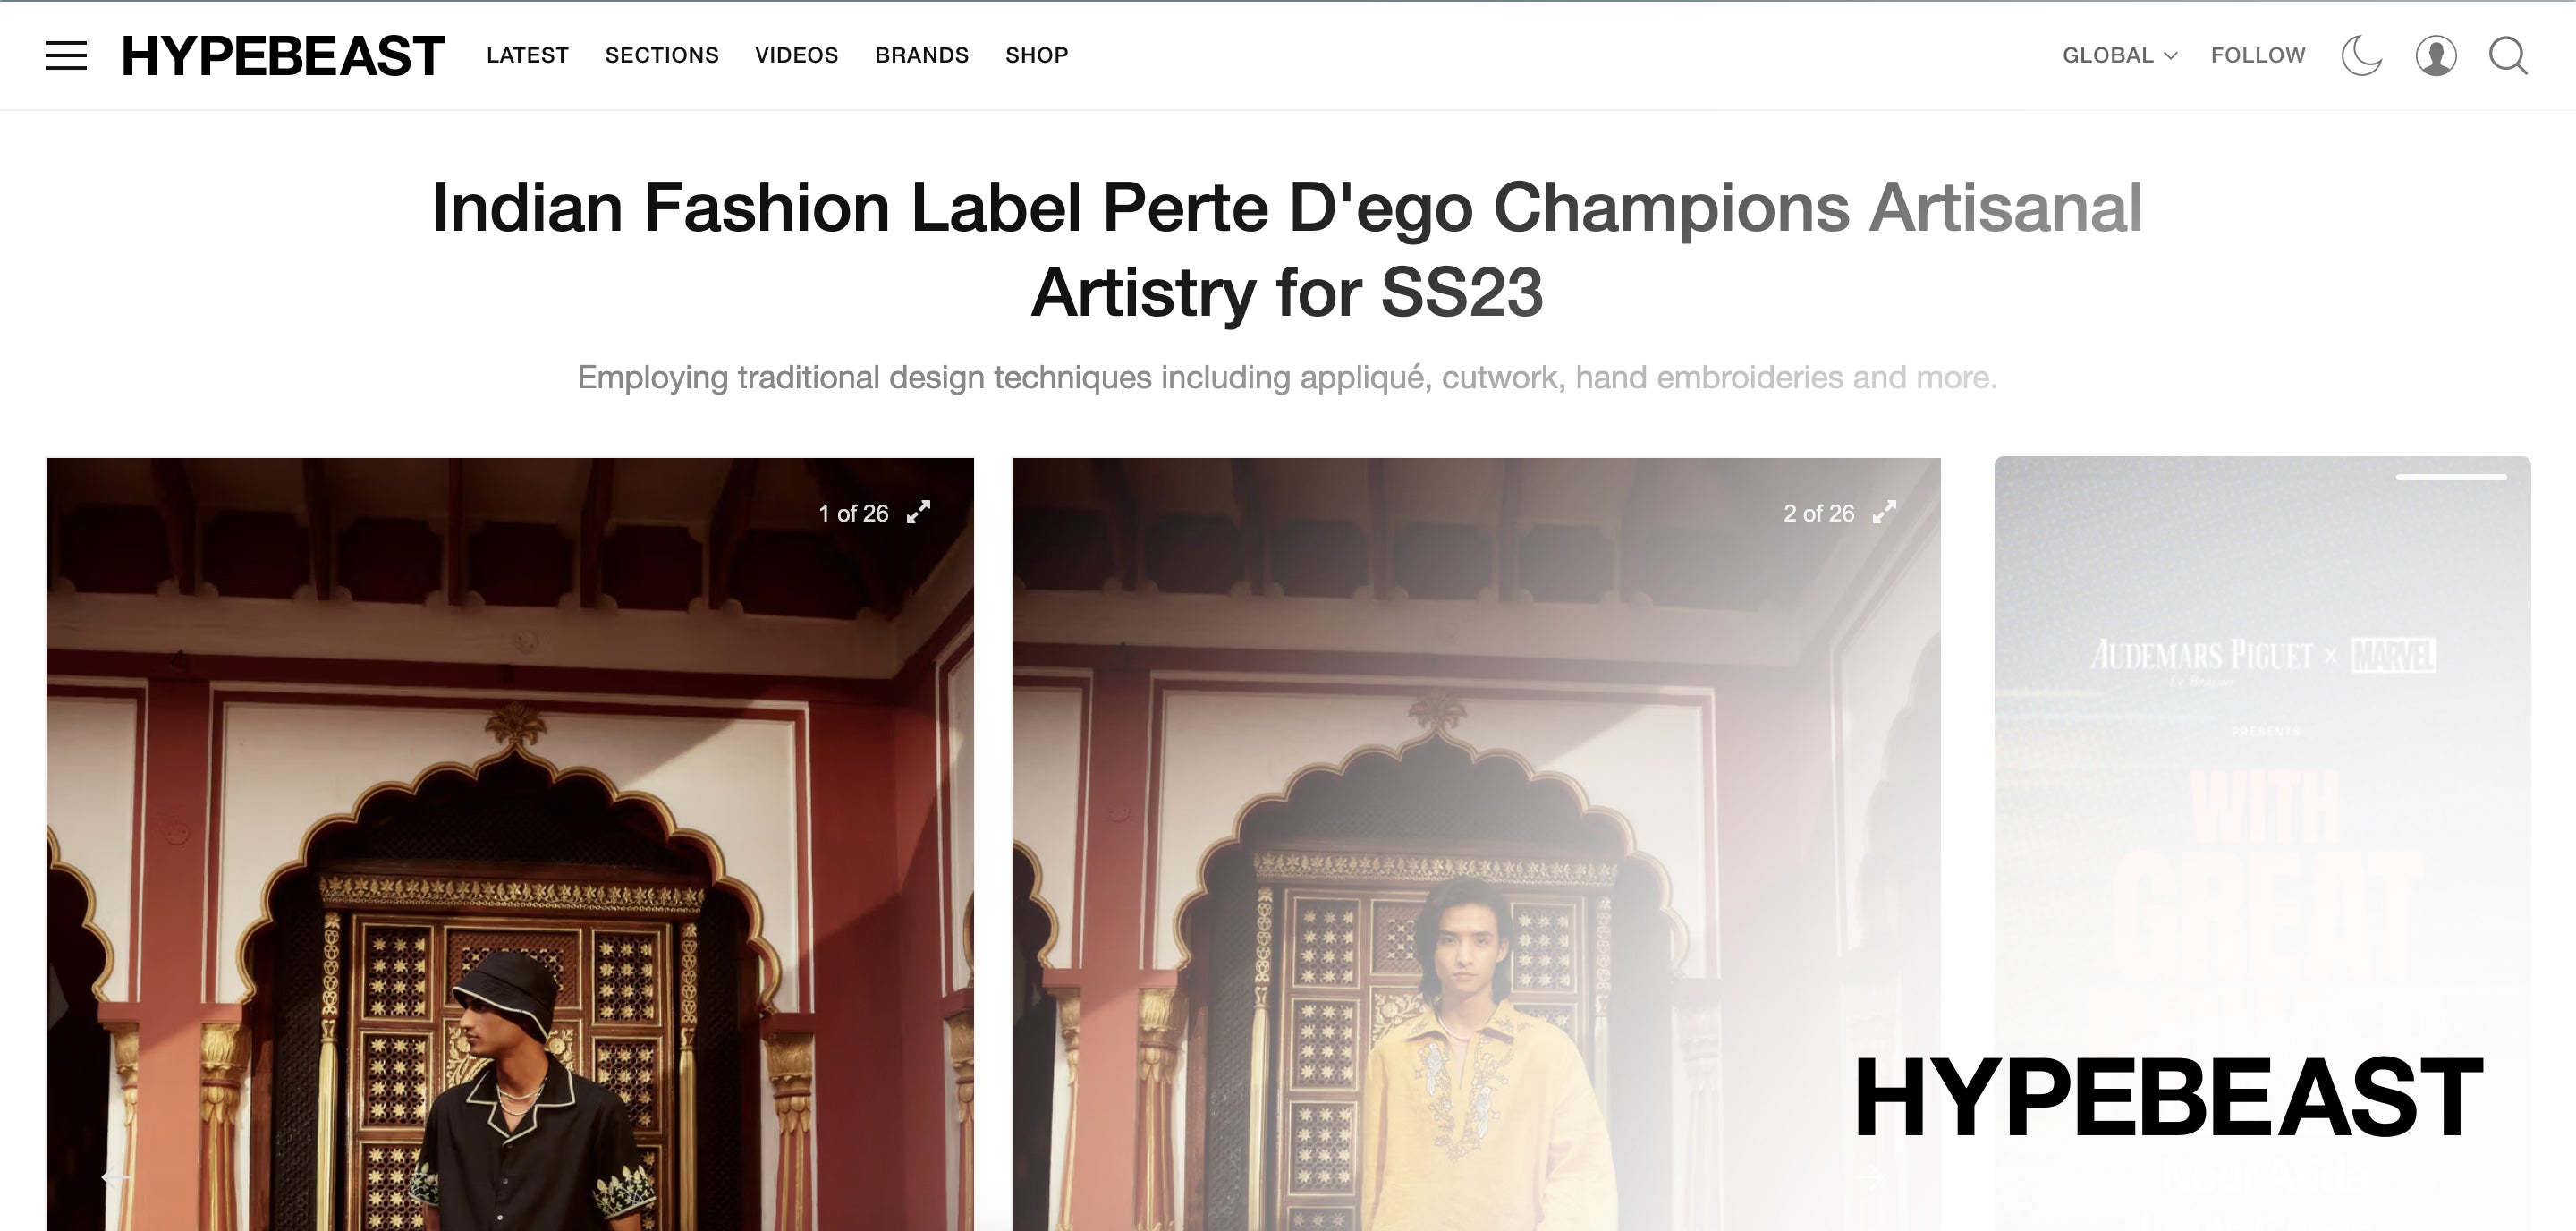This screenshot has height=1231, width=2576.
Task: Open first gallery photo with bucket hat
Action: (510, 844)
